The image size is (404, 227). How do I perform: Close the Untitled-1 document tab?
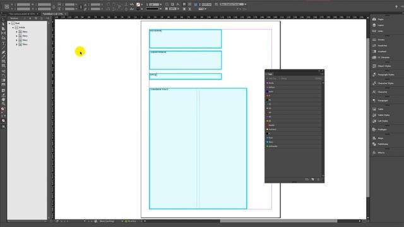[x=66, y=14]
